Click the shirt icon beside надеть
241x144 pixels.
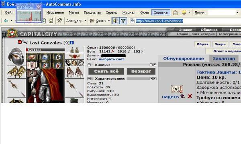[x=183, y=96]
